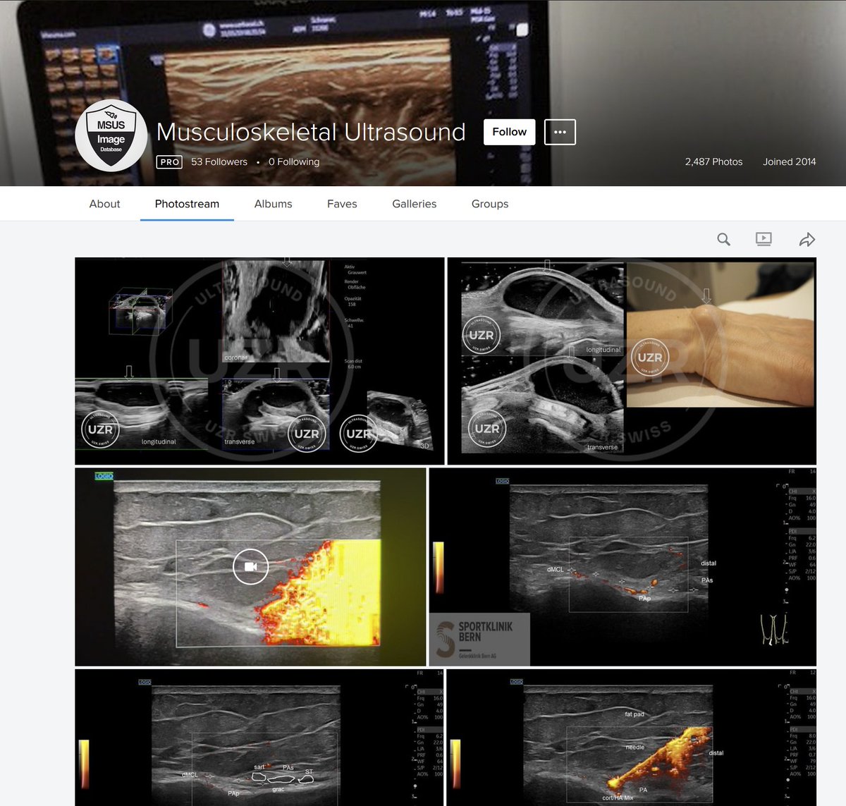Select the Photostream tab
This screenshot has width=846, height=806.
pos(187,204)
